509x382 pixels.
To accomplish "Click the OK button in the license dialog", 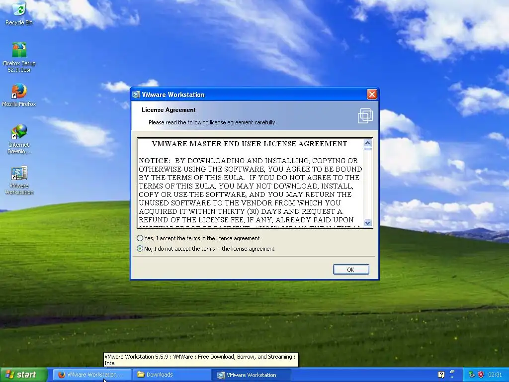I will click(x=351, y=269).
